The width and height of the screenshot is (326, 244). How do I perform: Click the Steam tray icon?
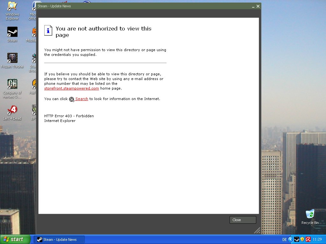(297, 239)
